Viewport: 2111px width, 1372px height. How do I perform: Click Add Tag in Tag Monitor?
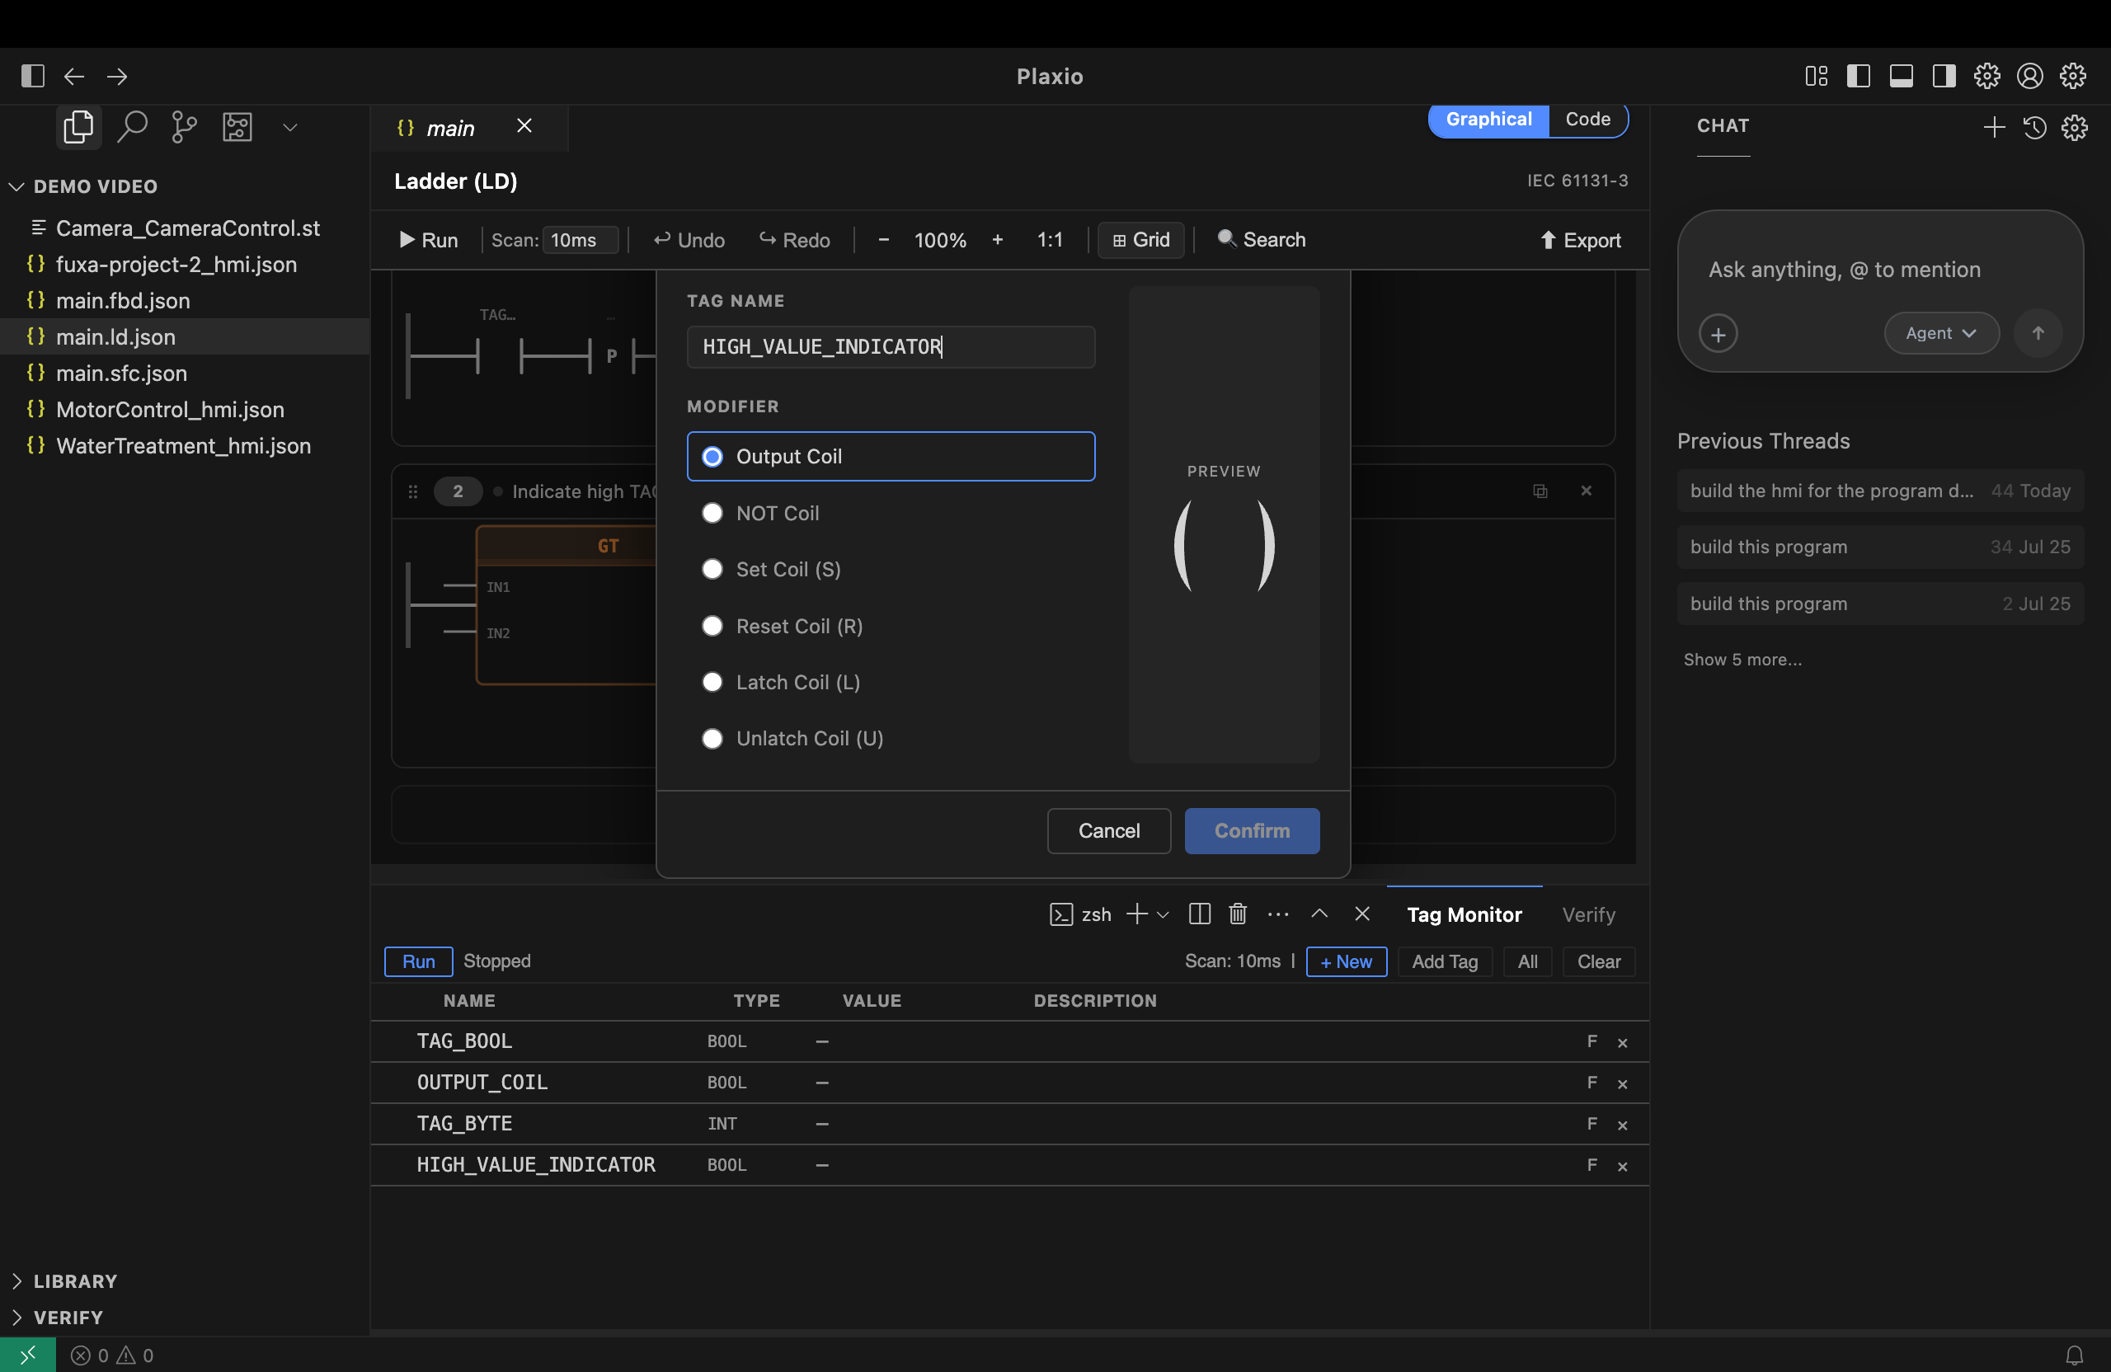[x=1445, y=961]
